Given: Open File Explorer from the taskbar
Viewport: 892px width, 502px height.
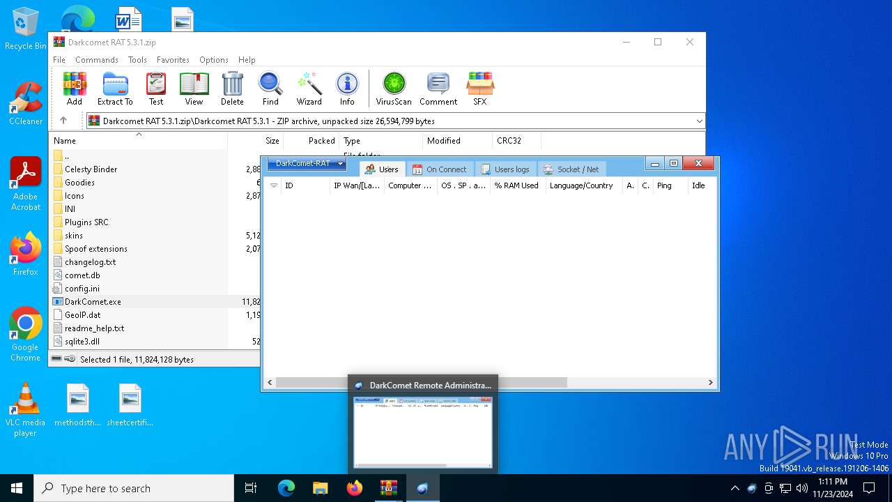Looking at the screenshot, I should (320, 488).
